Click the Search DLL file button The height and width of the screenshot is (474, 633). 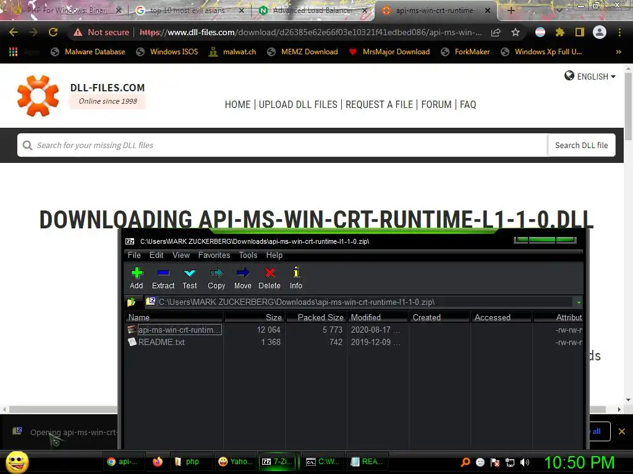pyautogui.click(x=581, y=145)
